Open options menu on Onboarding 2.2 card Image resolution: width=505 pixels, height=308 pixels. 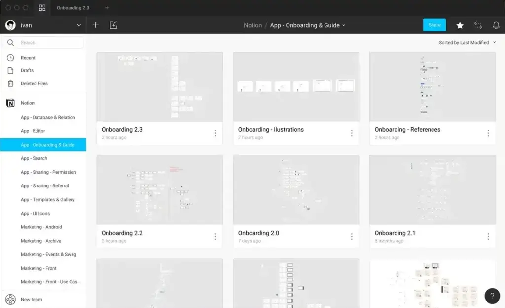point(215,237)
